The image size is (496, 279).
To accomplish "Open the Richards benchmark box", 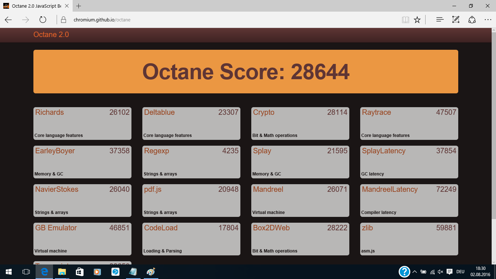I will tap(82, 124).
